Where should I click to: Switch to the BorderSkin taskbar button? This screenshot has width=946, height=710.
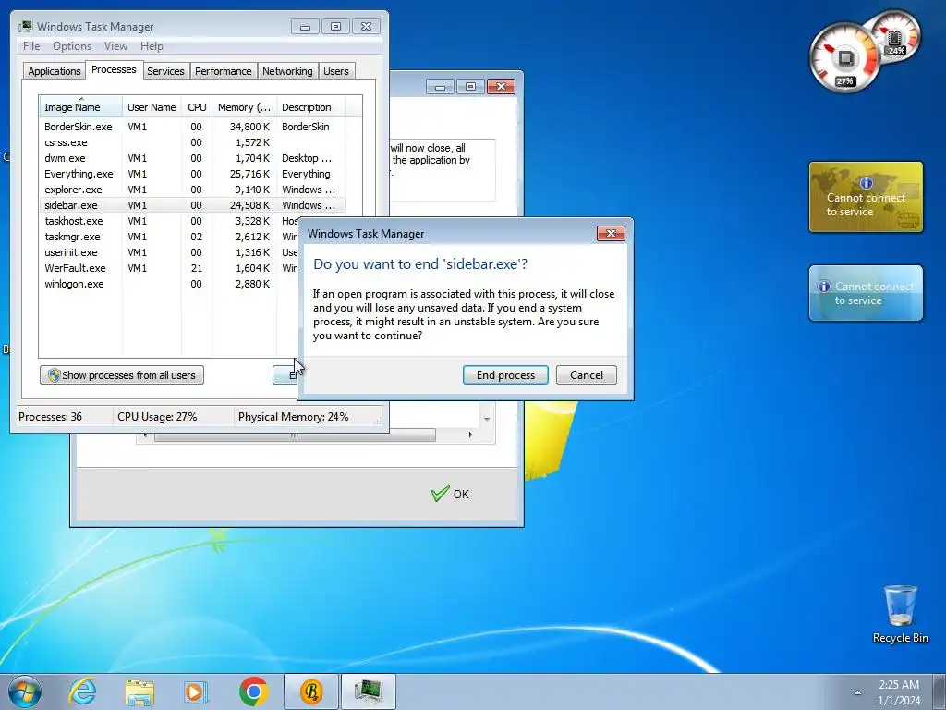(311, 692)
